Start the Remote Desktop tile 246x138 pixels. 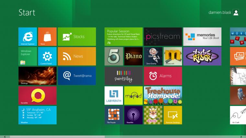tap(173, 115)
